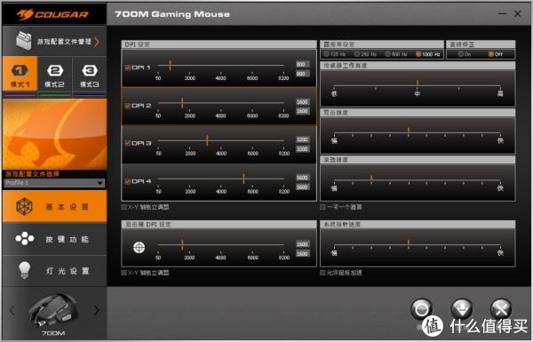
Task: Switch to 模式3 tab
Action: [90, 74]
